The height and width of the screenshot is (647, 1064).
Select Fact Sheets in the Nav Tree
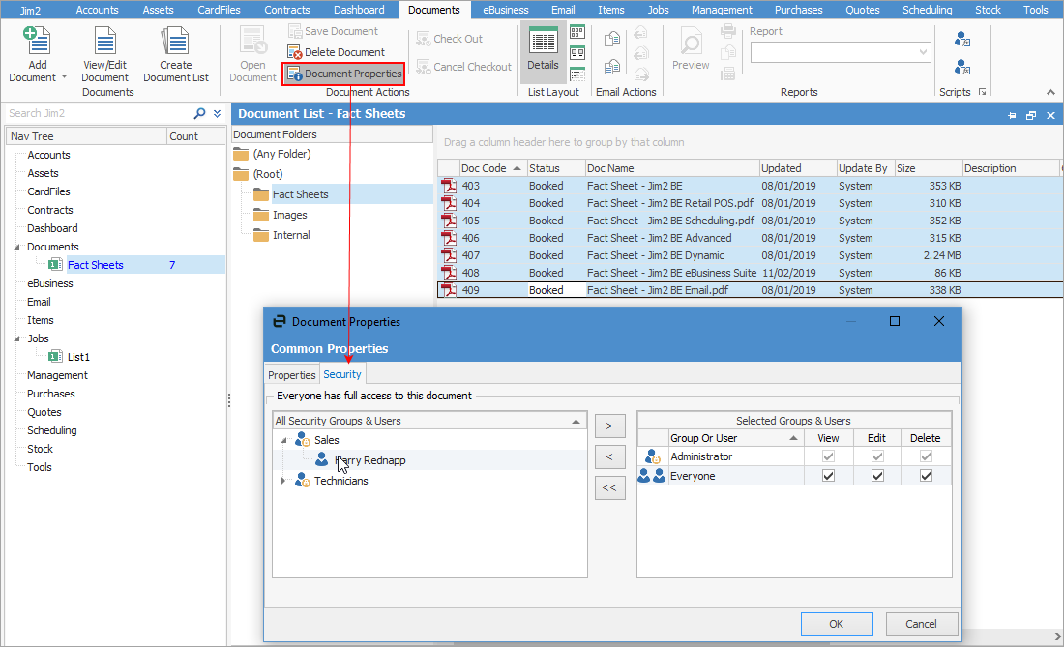tap(95, 265)
